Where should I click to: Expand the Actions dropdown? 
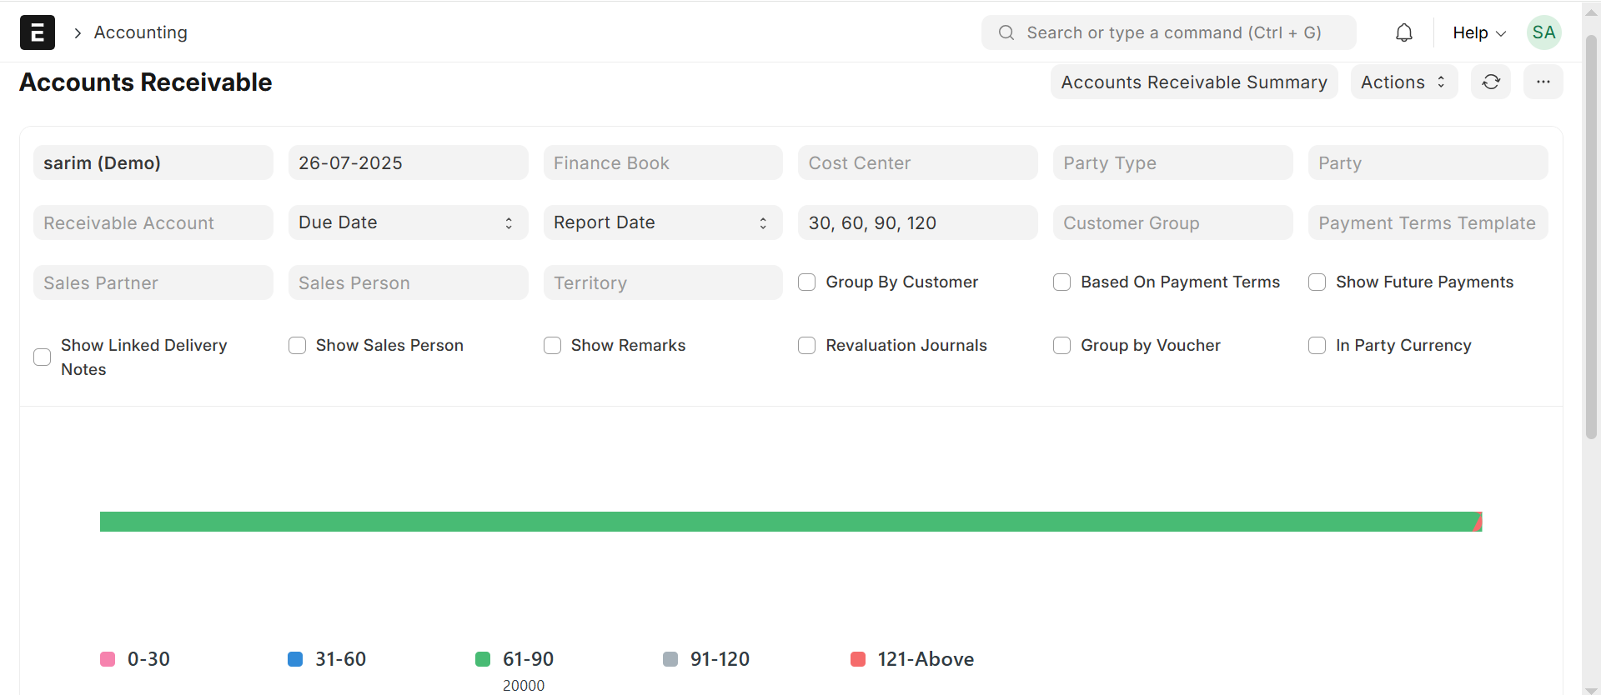[x=1403, y=82]
